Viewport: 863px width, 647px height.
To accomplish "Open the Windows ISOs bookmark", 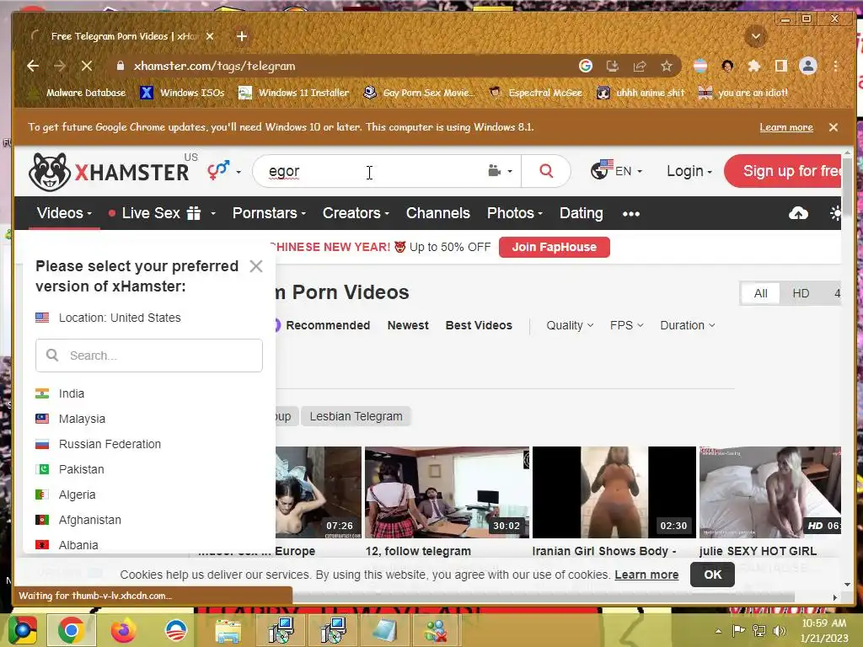I will pyautogui.click(x=183, y=93).
